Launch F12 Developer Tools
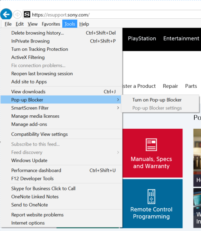The image size is (201, 231). click(x=61, y=178)
